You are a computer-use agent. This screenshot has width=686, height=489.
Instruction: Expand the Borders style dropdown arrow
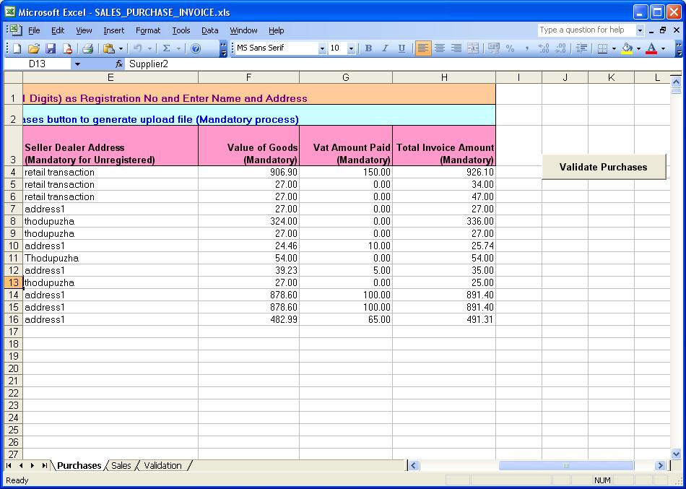point(614,48)
